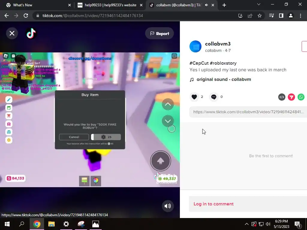The width and height of the screenshot is (307, 230).
Task: Open the Chrome three-dot menu
Action: coord(300,16)
